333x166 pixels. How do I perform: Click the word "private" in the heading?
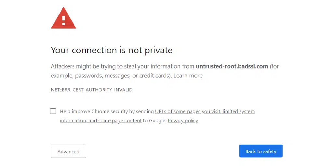(x=159, y=50)
